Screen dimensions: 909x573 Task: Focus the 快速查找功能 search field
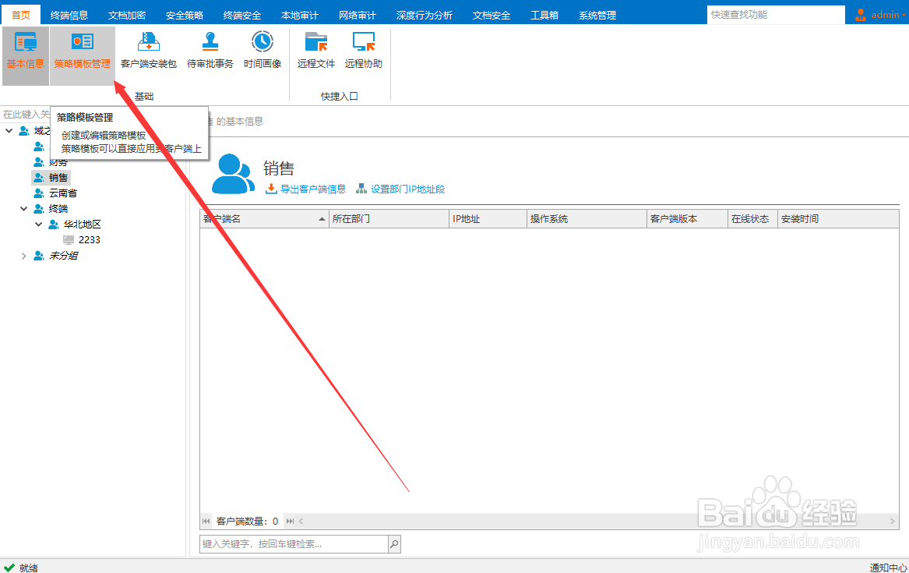pyautogui.click(x=776, y=15)
